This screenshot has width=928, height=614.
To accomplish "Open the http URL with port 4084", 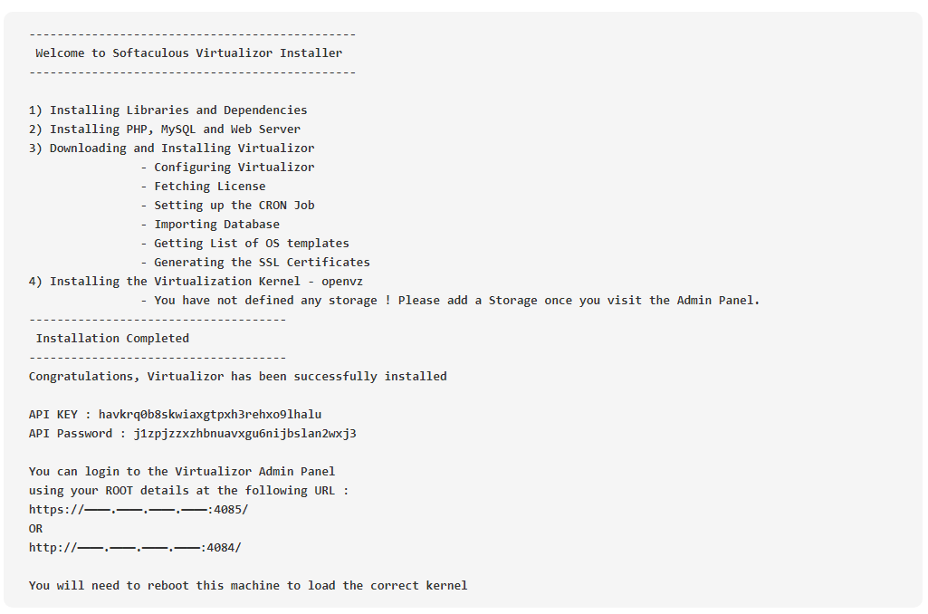I will (x=135, y=548).
